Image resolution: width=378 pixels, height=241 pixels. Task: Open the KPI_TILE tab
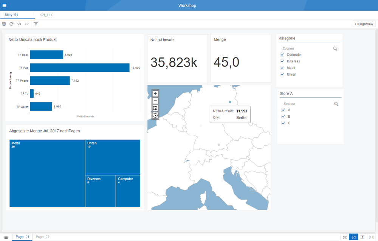[x=46, y=15]
